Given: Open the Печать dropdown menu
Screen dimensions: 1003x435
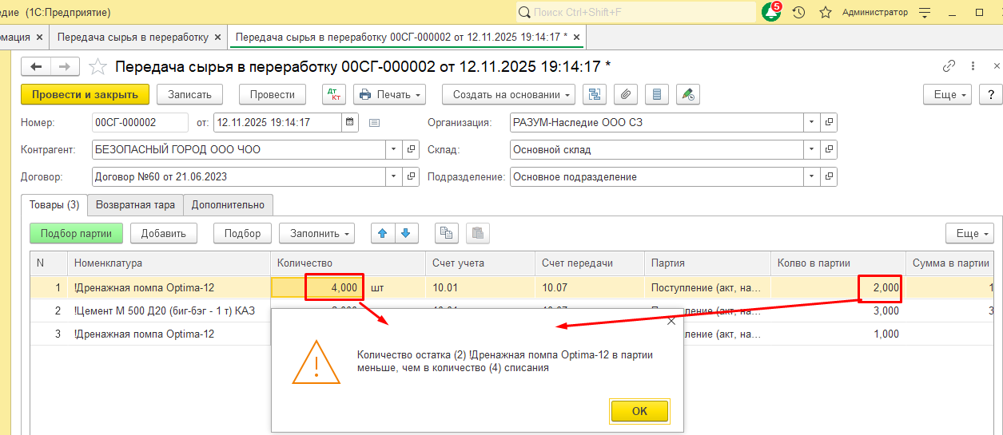Looking at the screenshot, I should coord(389,94).
